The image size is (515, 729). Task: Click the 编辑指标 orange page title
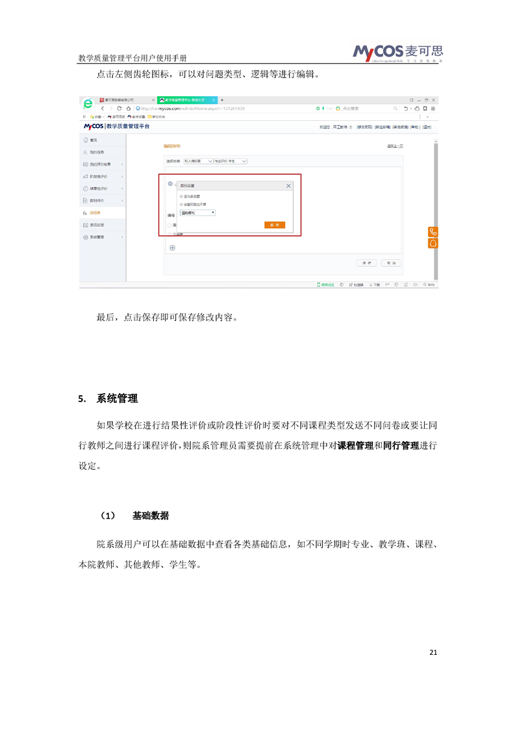pyautogui.click(x=171, y=146)
